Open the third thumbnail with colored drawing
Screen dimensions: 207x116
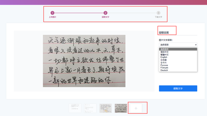(x=105, y=108)
